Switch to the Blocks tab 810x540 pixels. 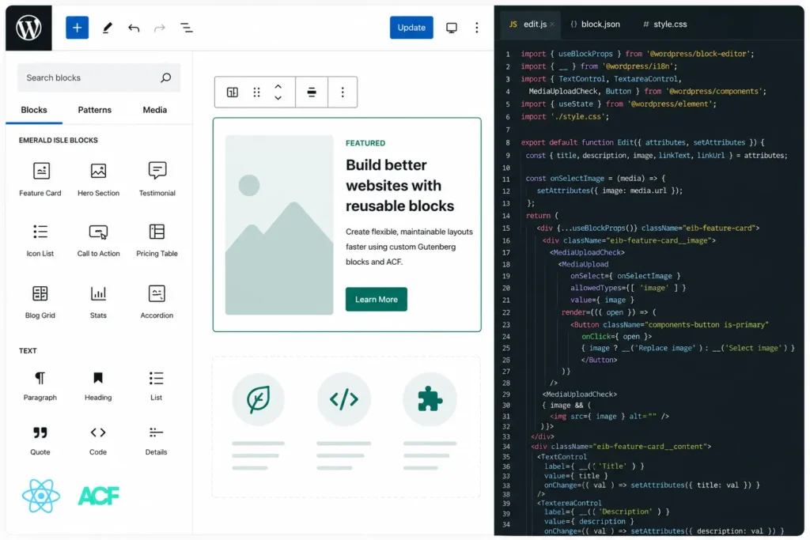(x=34, y=110)
